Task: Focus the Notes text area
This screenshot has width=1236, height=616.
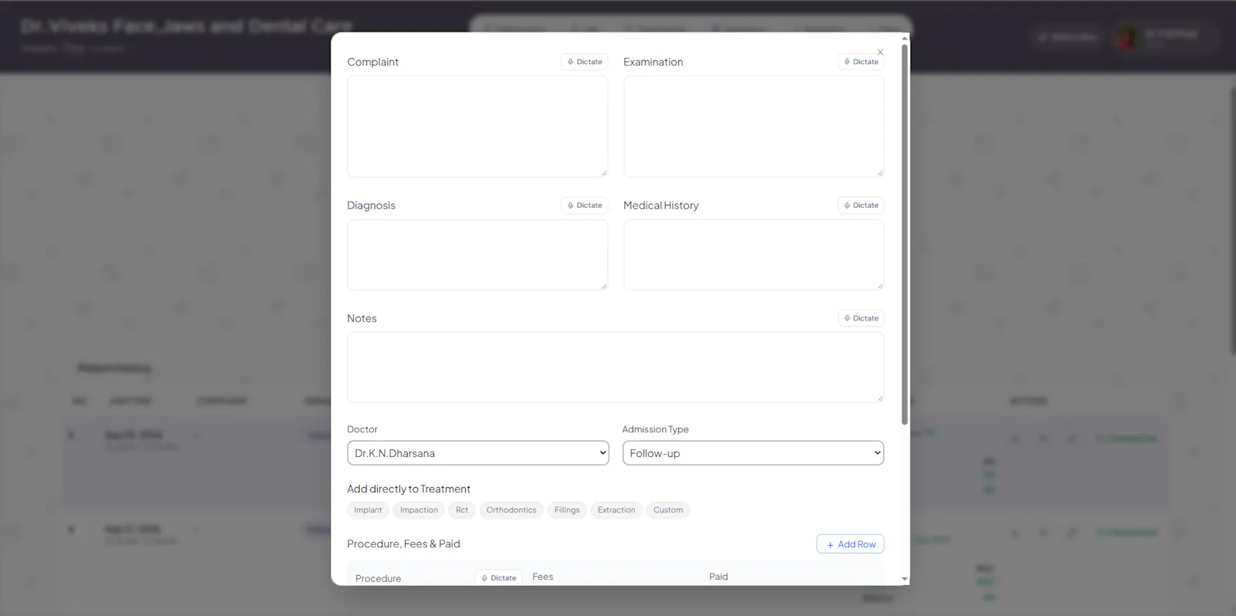Action: coord(616,367)
